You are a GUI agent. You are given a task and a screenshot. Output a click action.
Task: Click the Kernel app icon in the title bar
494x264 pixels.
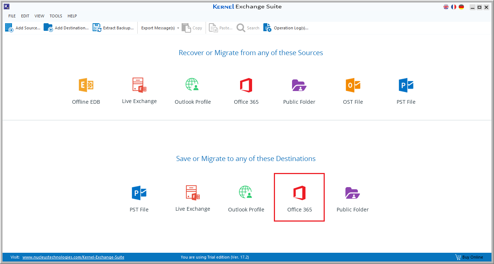click(x=6, y=7)
